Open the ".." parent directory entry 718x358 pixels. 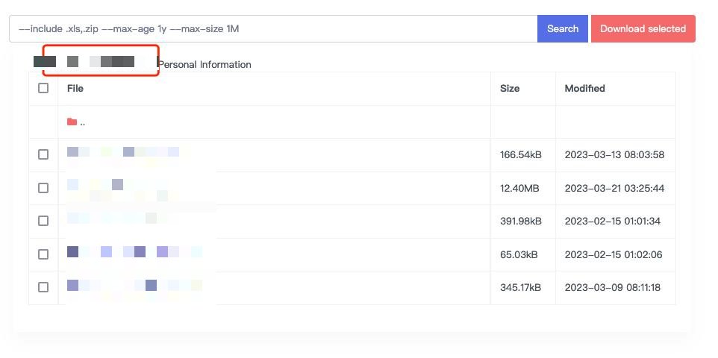[82, 122]
